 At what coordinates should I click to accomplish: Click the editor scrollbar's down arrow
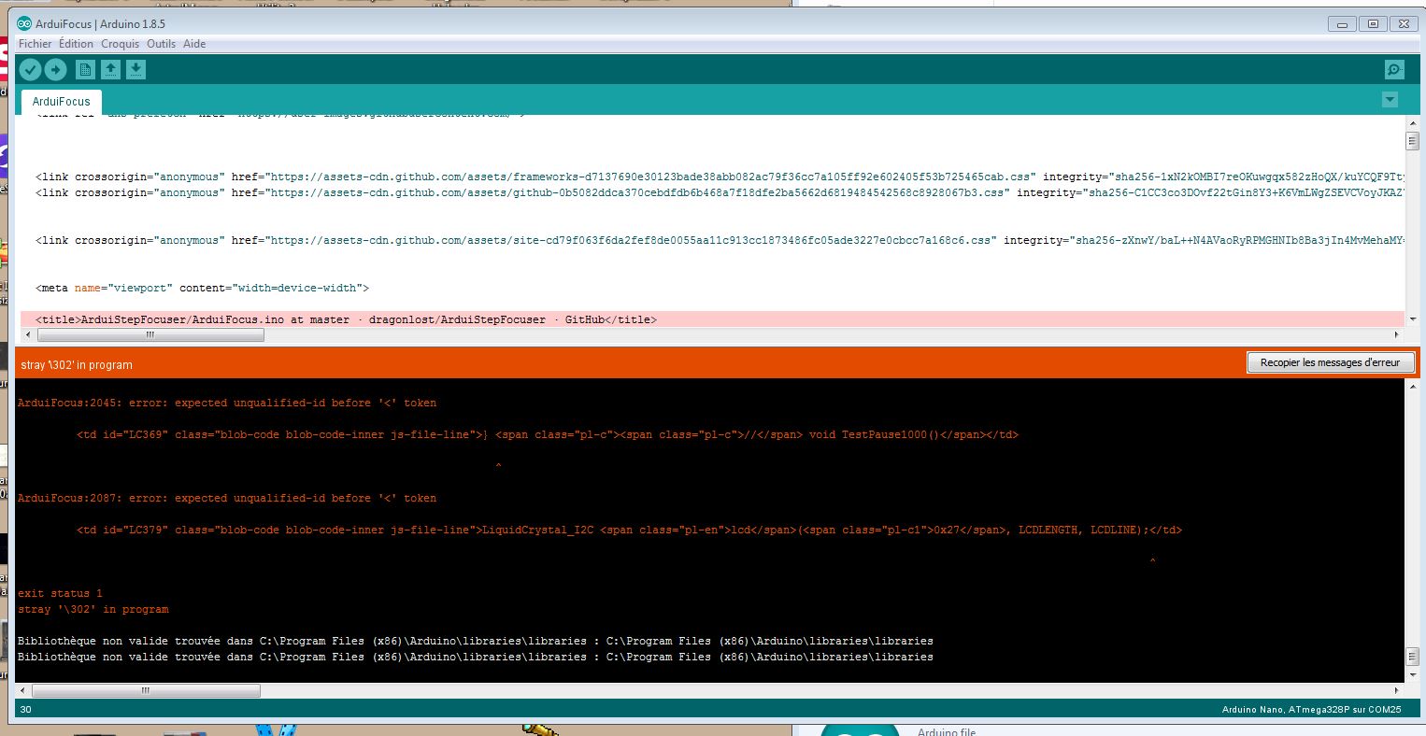[1412, 319]
